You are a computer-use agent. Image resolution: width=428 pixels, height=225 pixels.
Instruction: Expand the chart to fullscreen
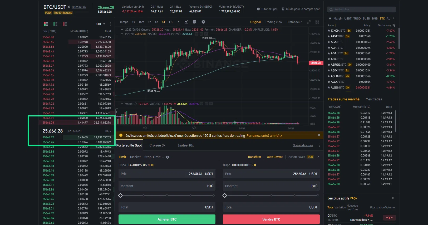tap(309, 22)
